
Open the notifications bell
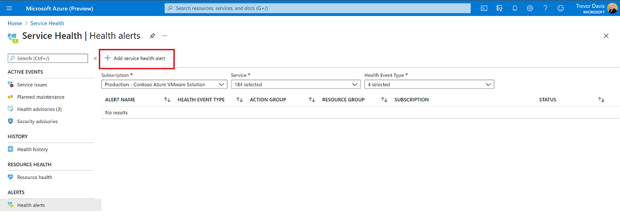coord(515,8)
